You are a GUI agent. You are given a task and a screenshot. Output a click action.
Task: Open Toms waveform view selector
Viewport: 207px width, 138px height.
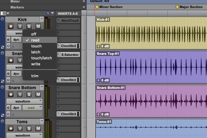click(x=25, y=135)
